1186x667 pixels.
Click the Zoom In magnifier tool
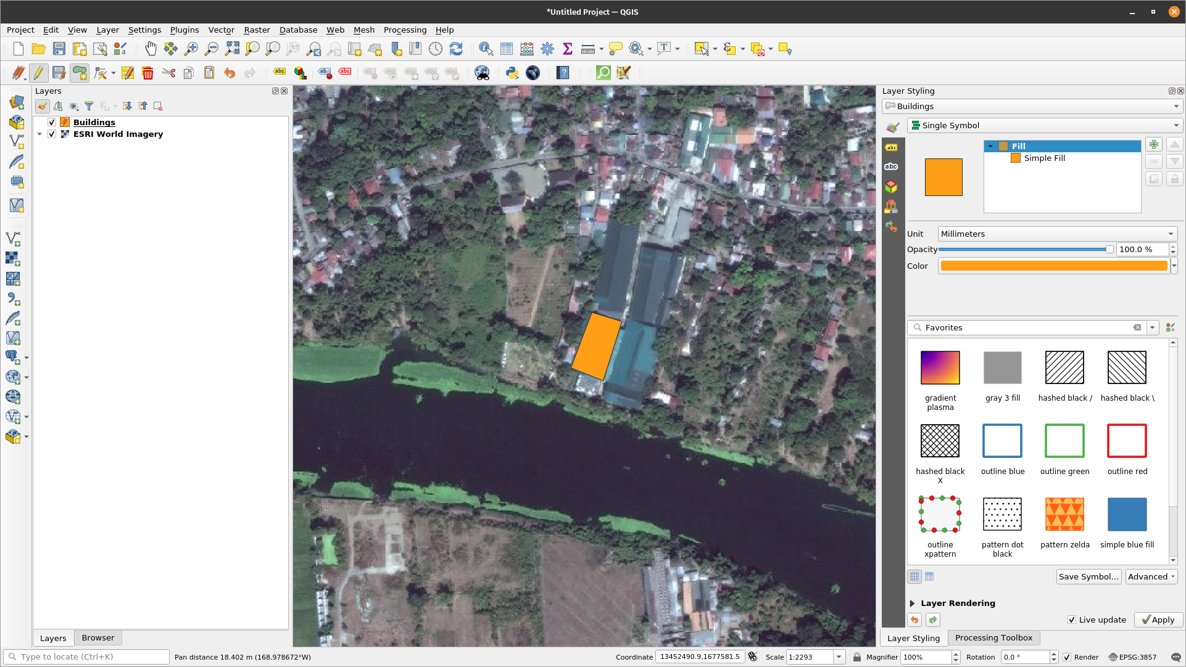[x=191, y=49]
